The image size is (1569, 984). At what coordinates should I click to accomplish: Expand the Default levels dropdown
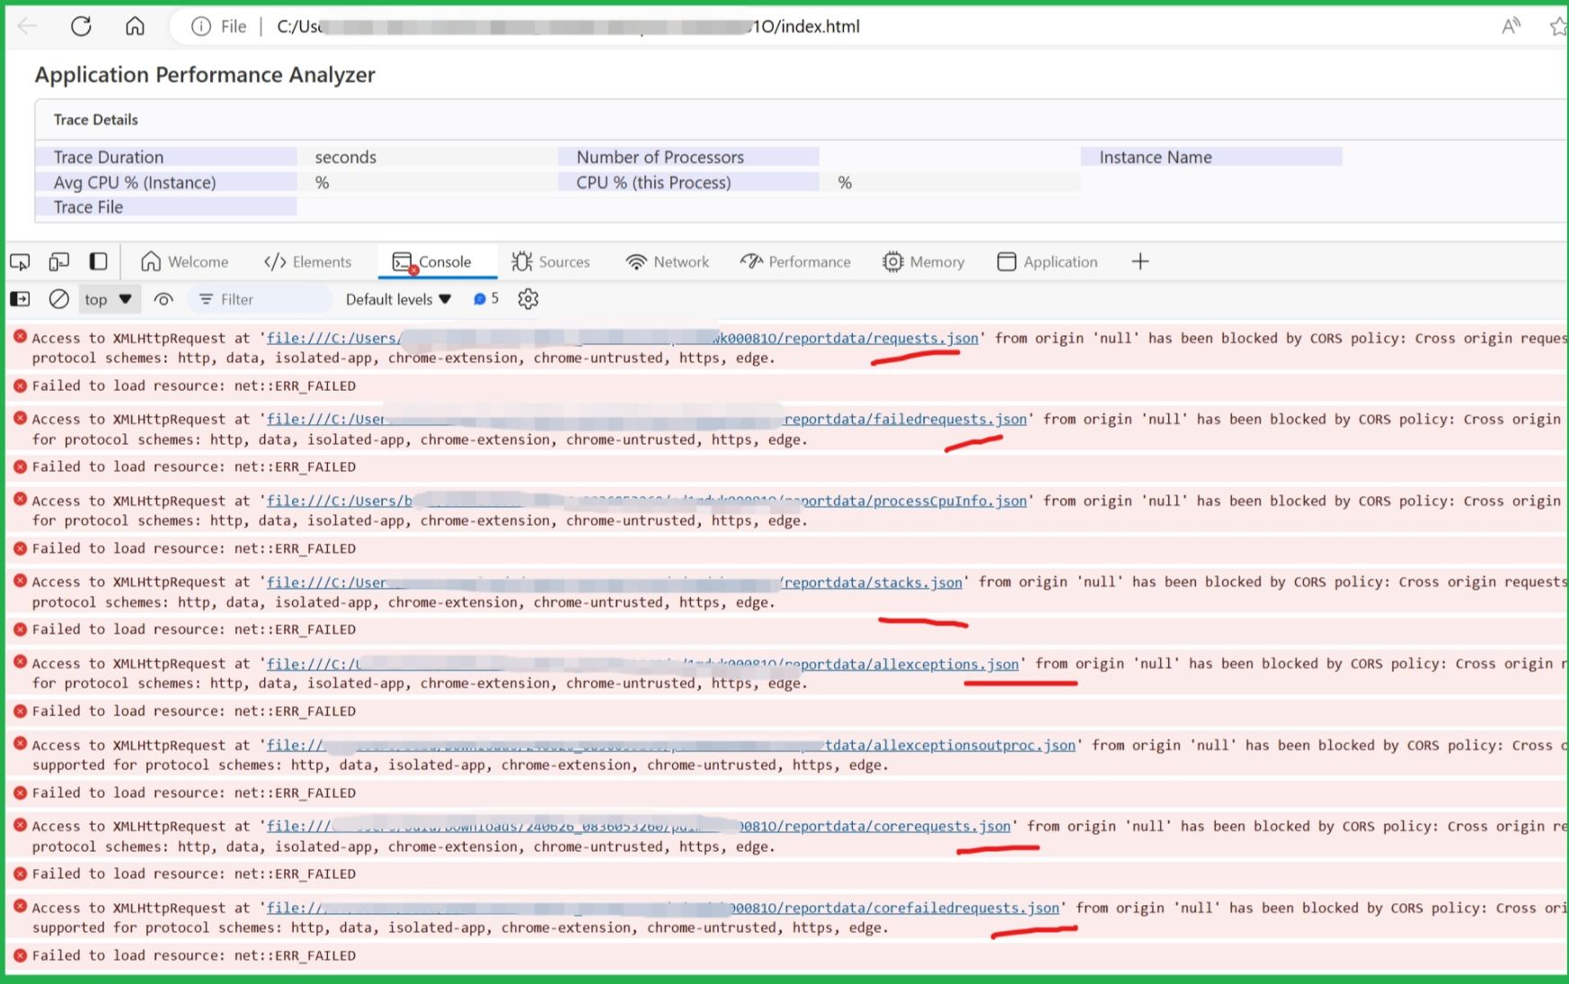pos(398,299)
